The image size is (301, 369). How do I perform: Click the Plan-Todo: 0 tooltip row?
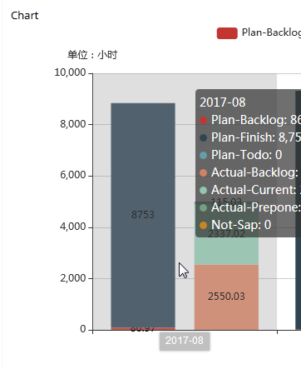click(x=241, y=155)
